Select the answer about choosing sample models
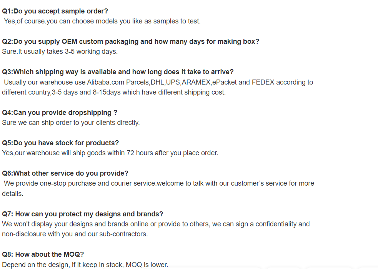Image resolution: width=378 pixels, height=269 pixels. coord(102,21)
